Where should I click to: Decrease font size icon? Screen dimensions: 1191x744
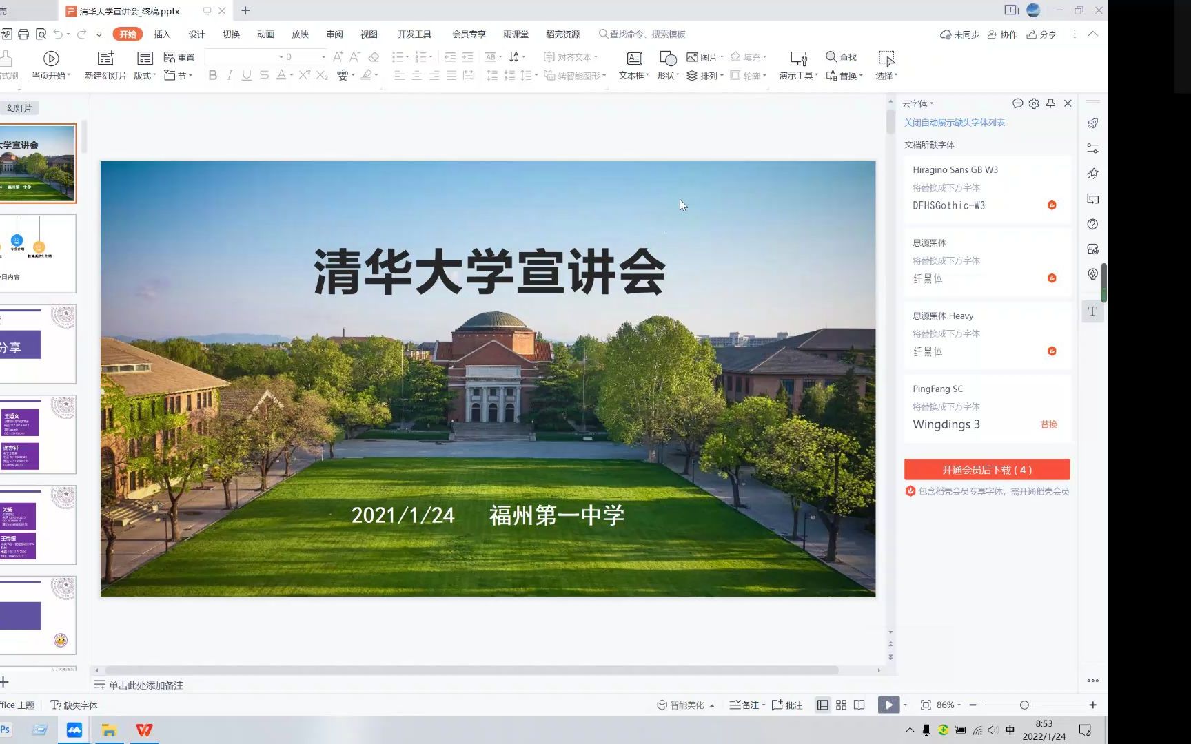click(354, 57)
